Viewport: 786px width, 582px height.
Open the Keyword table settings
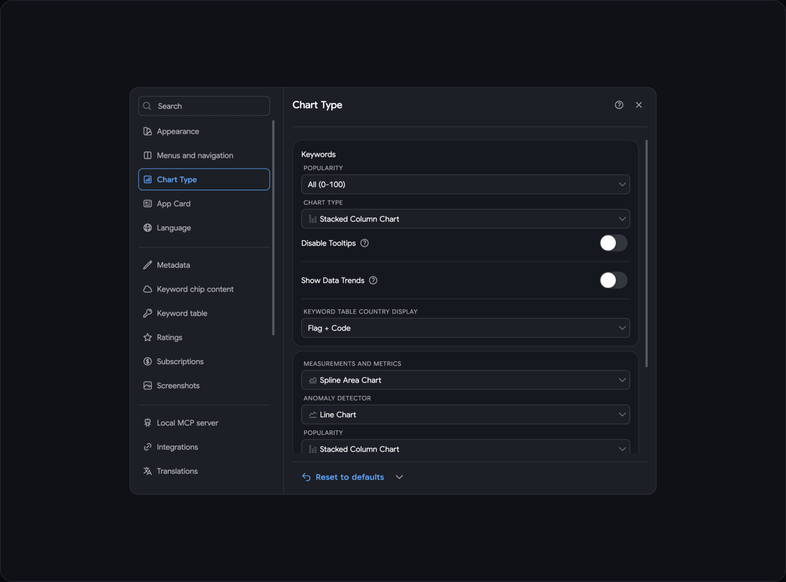tap(204, 313)
